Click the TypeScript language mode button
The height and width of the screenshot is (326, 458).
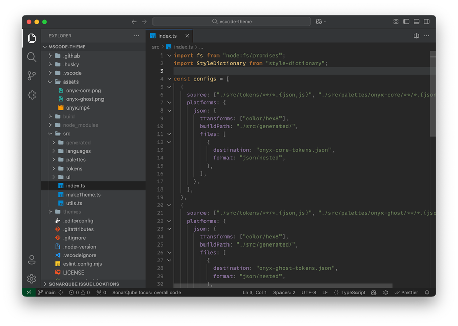[x=353, y=293]
